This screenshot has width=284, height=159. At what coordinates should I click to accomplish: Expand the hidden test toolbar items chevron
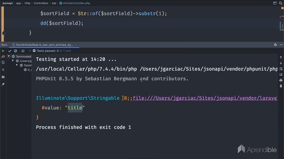point(30,51)
